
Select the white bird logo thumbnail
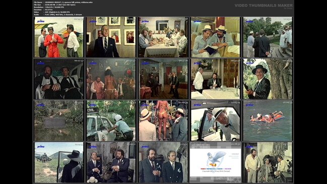(x=216, y=162)
